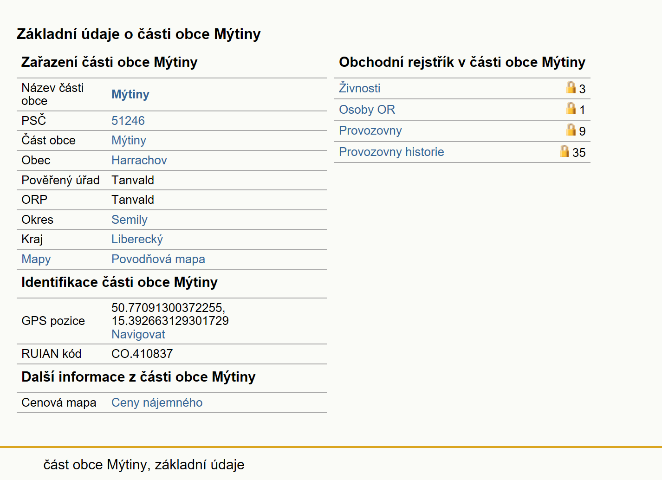Click lock icon in Provozovny historie row
The height and width of the screenshot is (480, 662).
pyautogui.click(x=564, y=151)
